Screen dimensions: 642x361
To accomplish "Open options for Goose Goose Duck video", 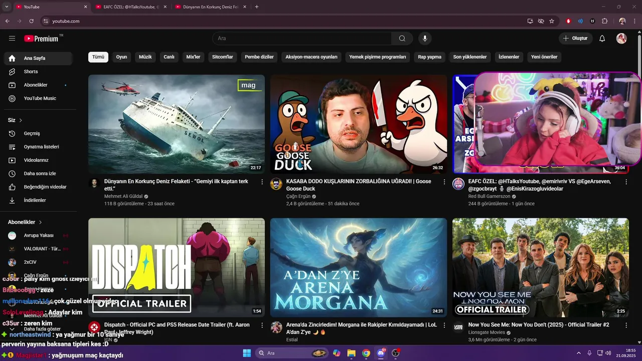I will coord(444,182).
